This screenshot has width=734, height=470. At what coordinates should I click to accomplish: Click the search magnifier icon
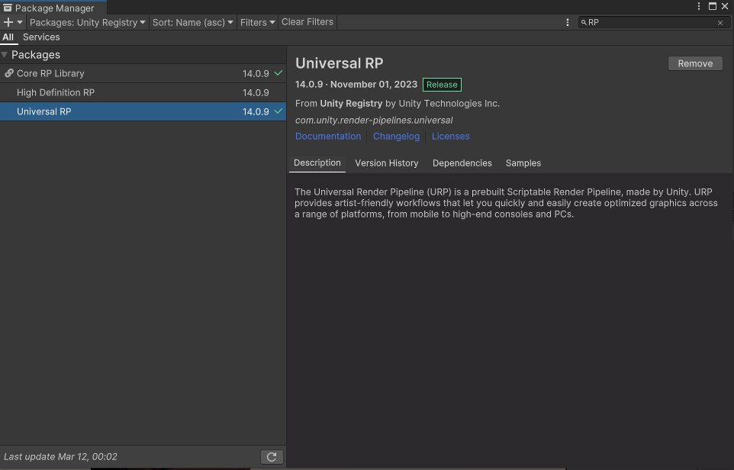coord(584,22)
